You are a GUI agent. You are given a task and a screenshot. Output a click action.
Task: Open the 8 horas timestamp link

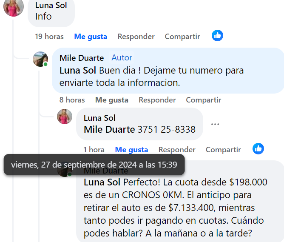72,100
